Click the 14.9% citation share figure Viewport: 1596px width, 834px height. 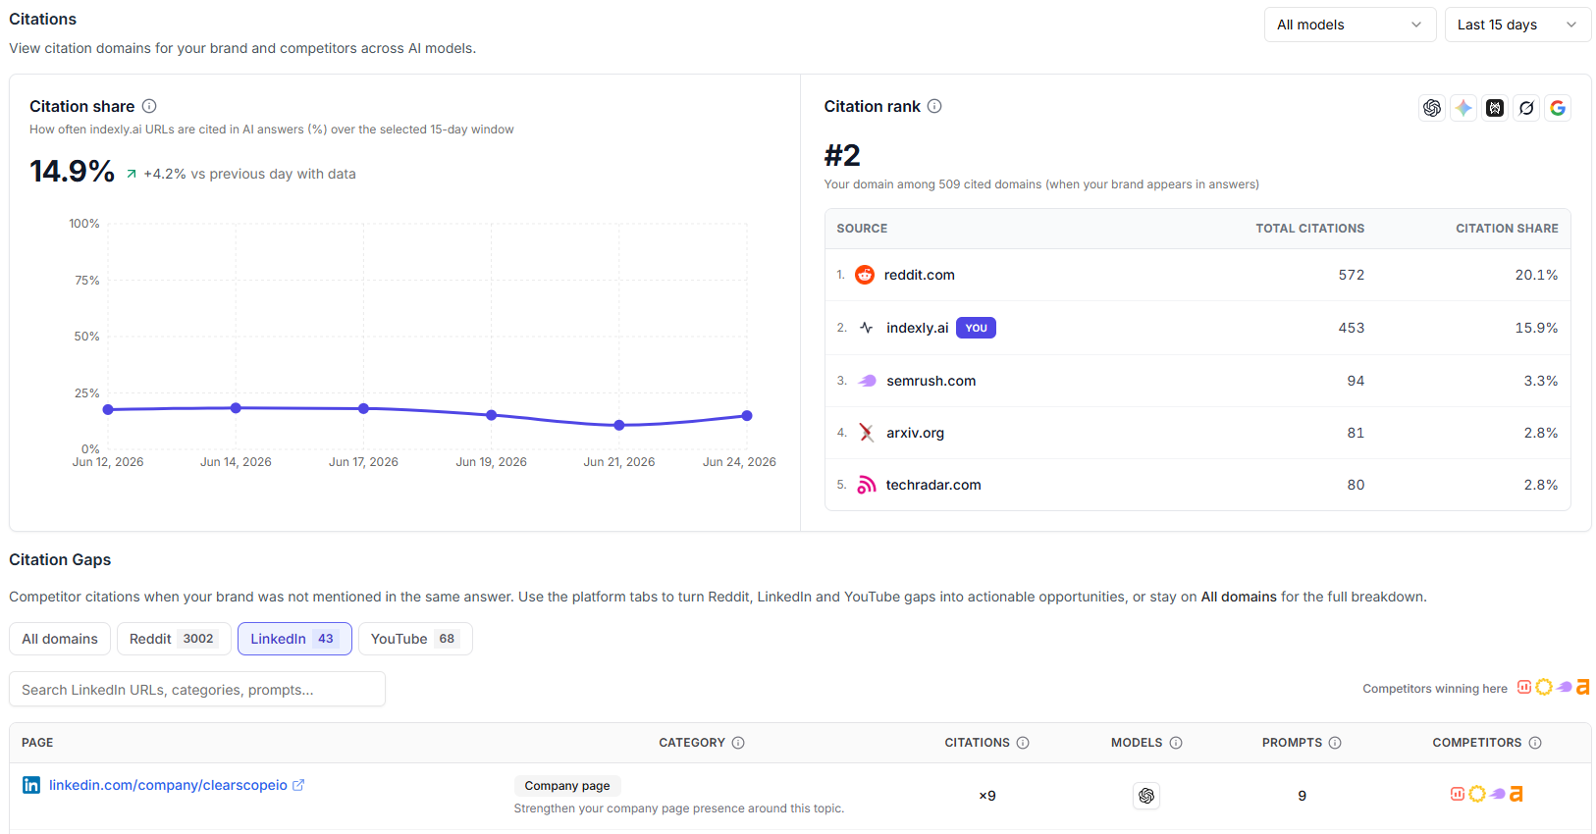[x=73, y=172]
